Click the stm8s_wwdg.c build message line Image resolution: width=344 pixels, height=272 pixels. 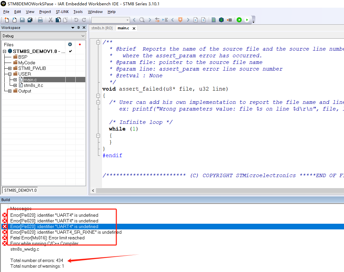tap(25, 249)
